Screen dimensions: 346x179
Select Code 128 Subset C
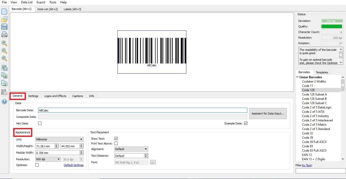[315, 103]
